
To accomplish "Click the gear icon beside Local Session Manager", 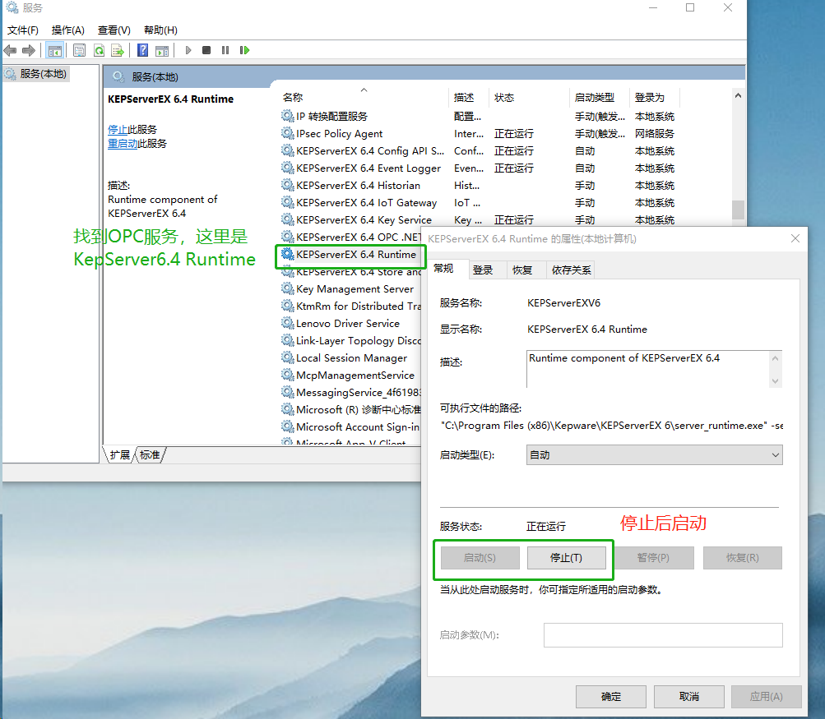I will 287,357.
